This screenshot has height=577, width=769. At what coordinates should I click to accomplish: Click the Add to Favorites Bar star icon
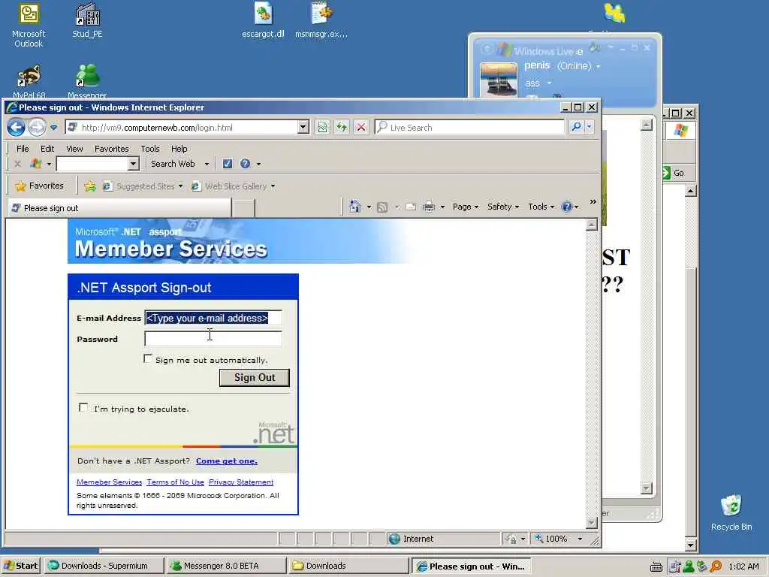(x=89, y=186)
